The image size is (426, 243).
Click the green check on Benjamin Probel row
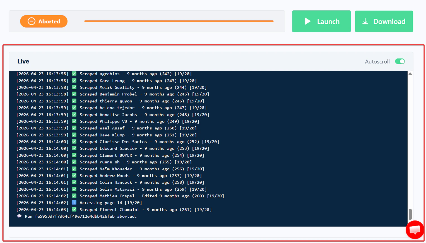[74, 94]
